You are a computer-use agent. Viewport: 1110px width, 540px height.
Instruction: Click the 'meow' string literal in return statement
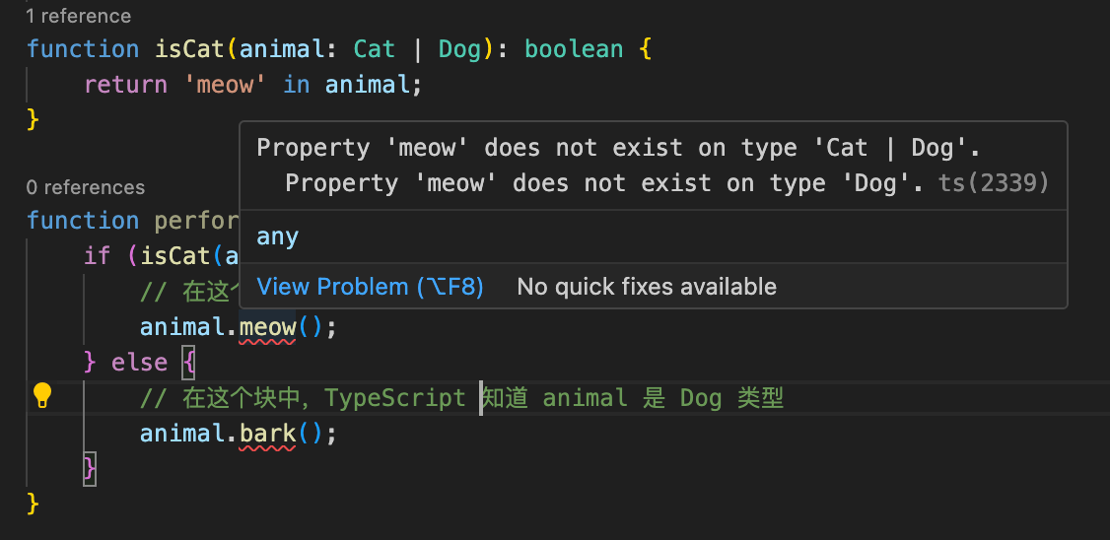click(x=226, y=85)
